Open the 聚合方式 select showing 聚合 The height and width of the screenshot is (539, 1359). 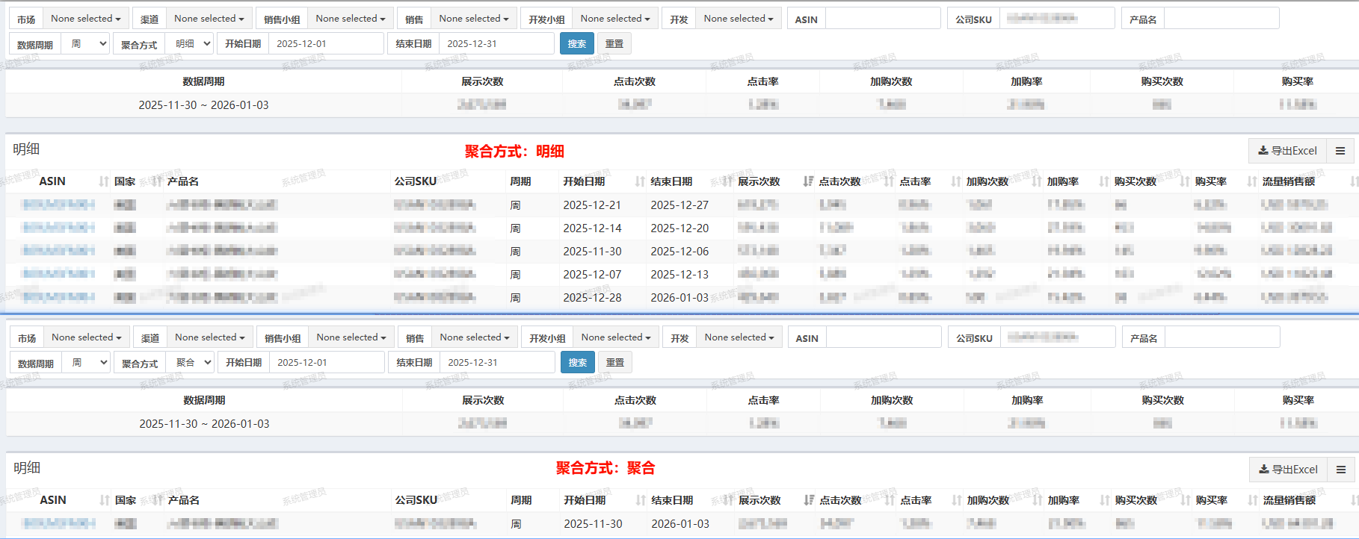point(191,363)
